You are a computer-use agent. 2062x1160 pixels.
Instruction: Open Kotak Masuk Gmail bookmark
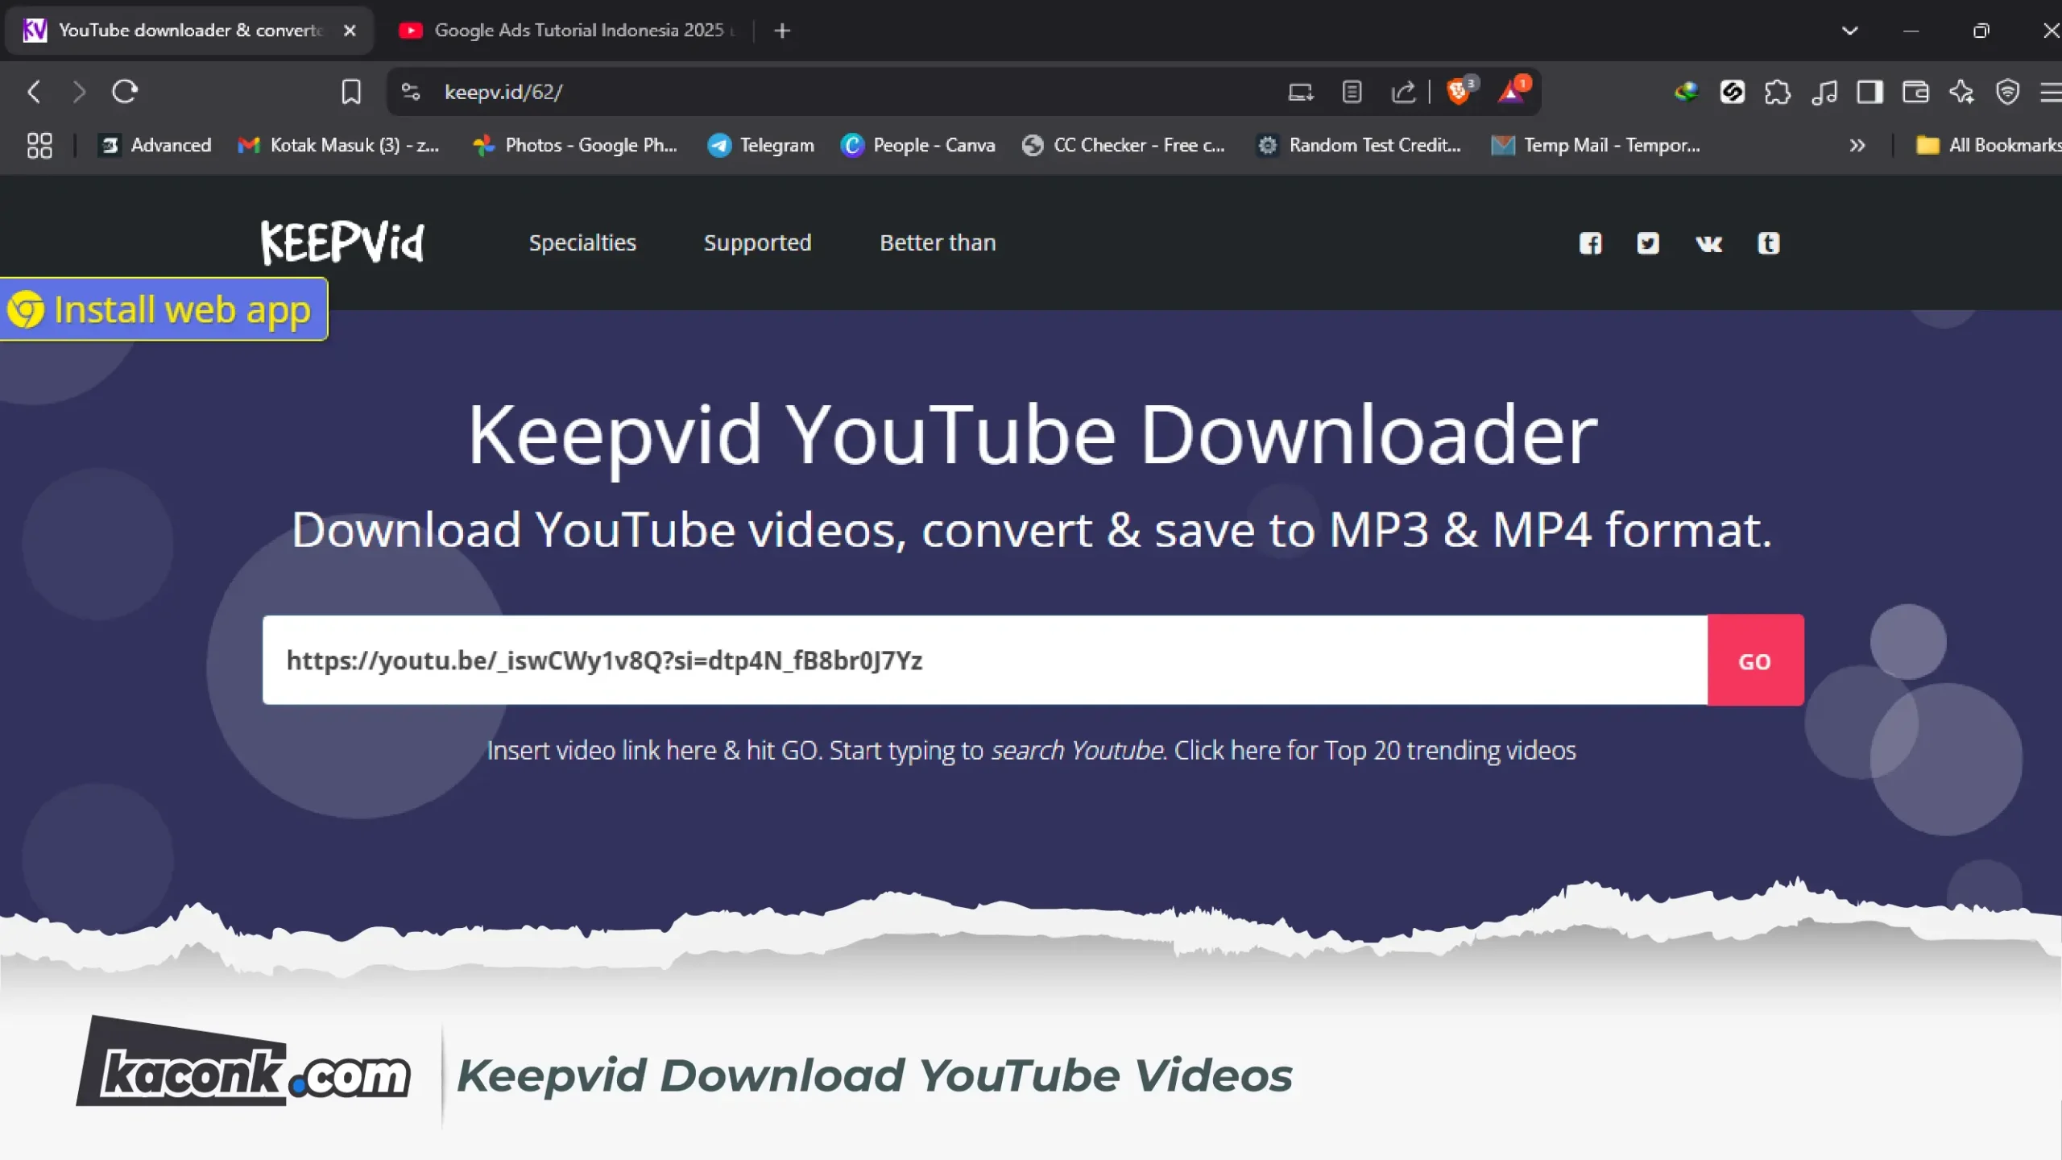(338, 146)
